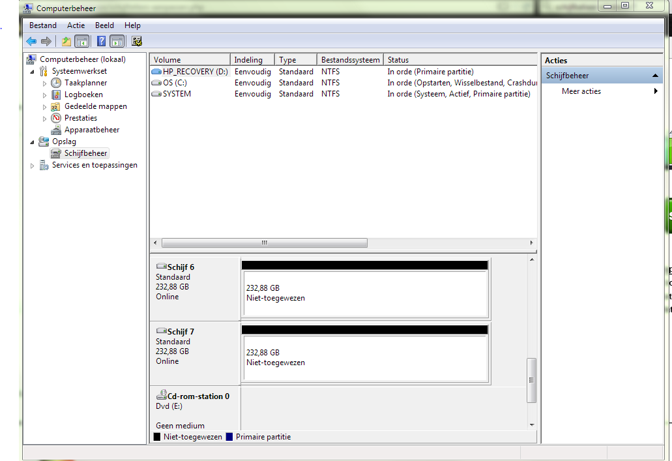Image resolution: width=672 pixels, height=461 pixels.
Task: Click the horizontal scrollbar left arrow
Action: click(155, 243)
